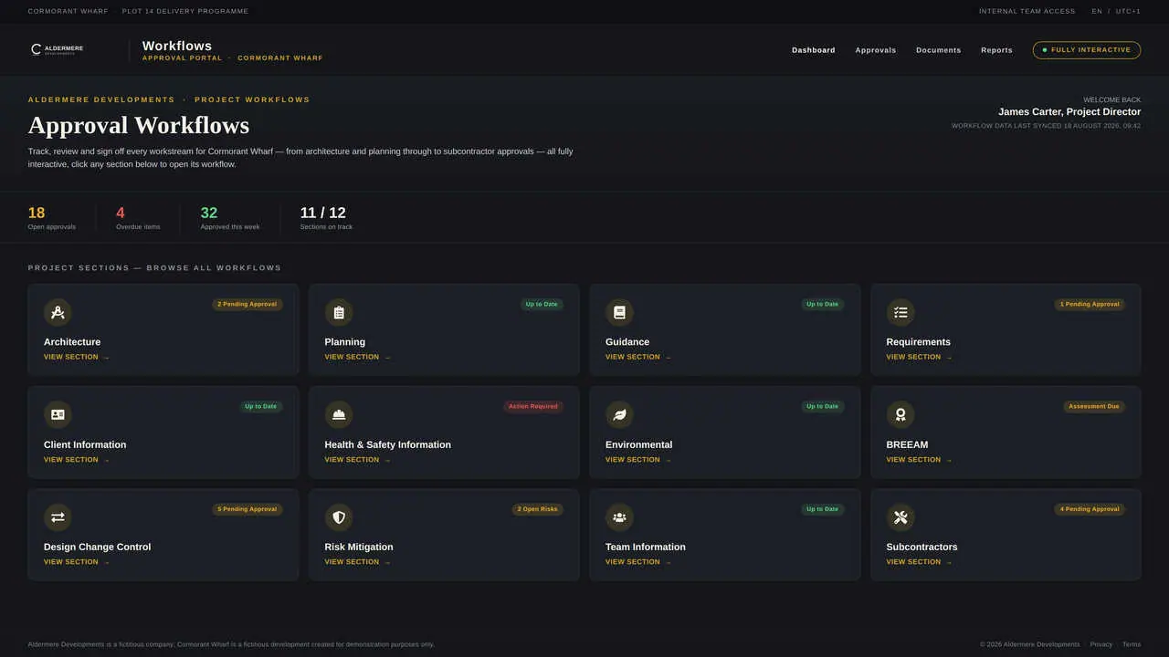Click the Fully Interactive pill button
1169x657 pixels.
1087,50
